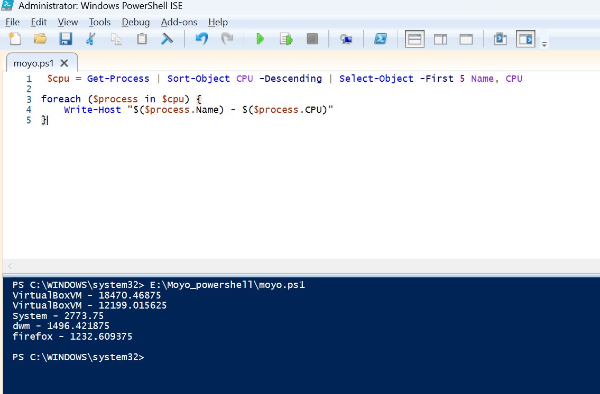This screenshot has width=600, height=394.
Task: Close the moyo.ps1 tab
Action: pos(64,63)
